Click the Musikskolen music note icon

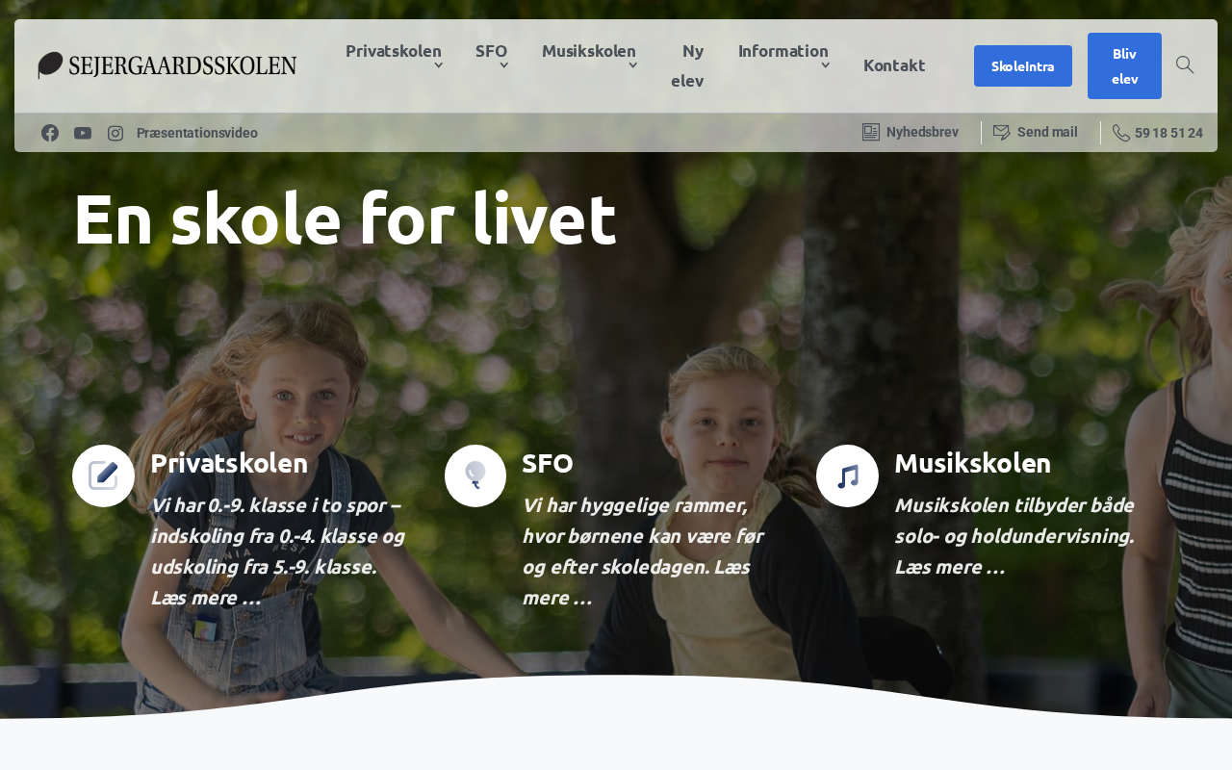(847, 475)
